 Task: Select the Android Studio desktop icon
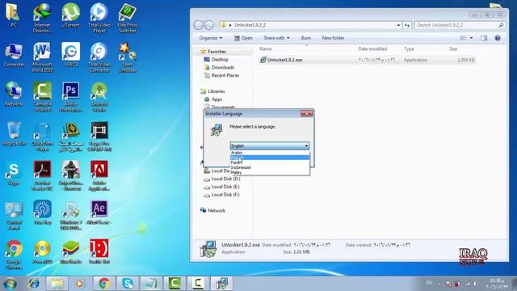[99, 97]
